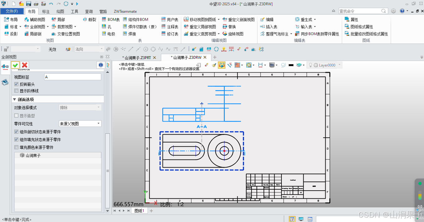Viewport: 424px width, 222px height.
Task: Expand the 整理气泡标注 dropdown arrow
Action: click(291, 34)
